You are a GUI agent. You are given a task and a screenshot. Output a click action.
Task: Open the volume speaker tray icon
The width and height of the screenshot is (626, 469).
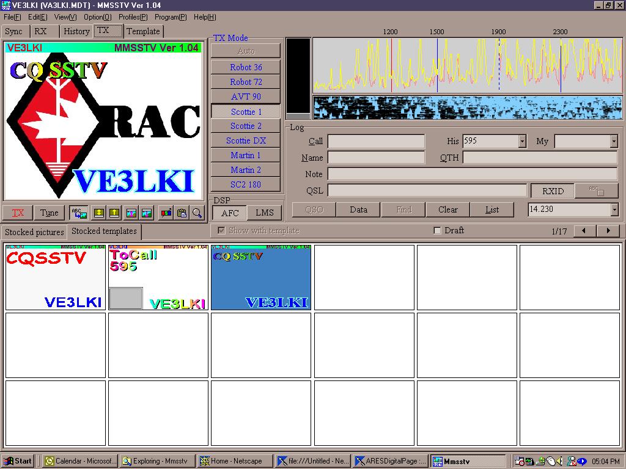click(559, 461)
